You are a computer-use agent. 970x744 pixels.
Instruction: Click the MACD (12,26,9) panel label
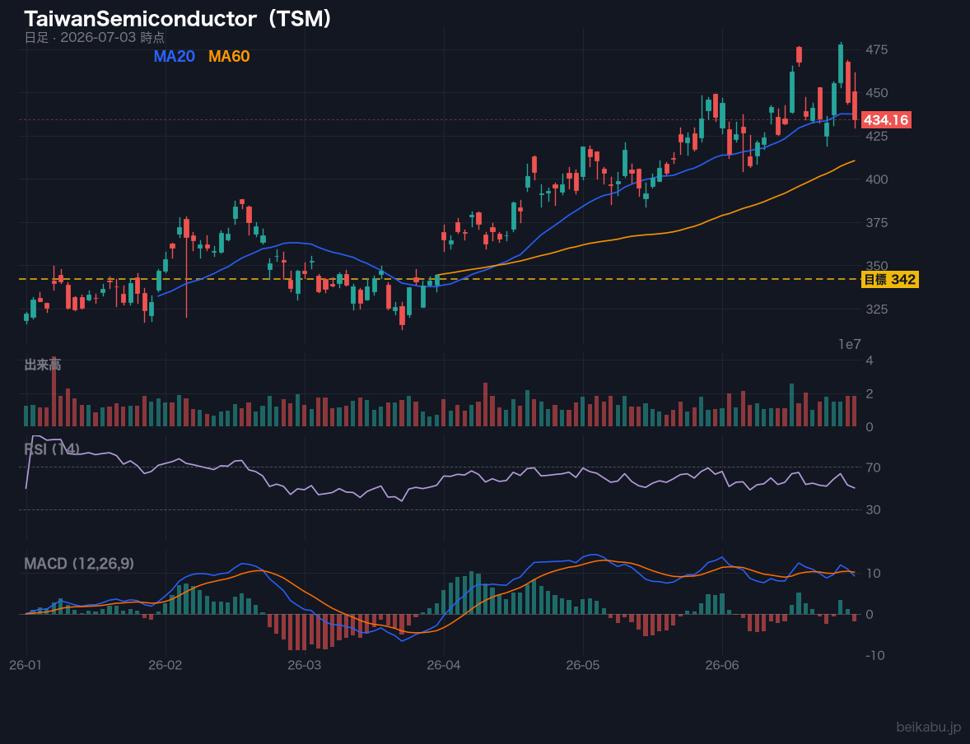[79, 564]
